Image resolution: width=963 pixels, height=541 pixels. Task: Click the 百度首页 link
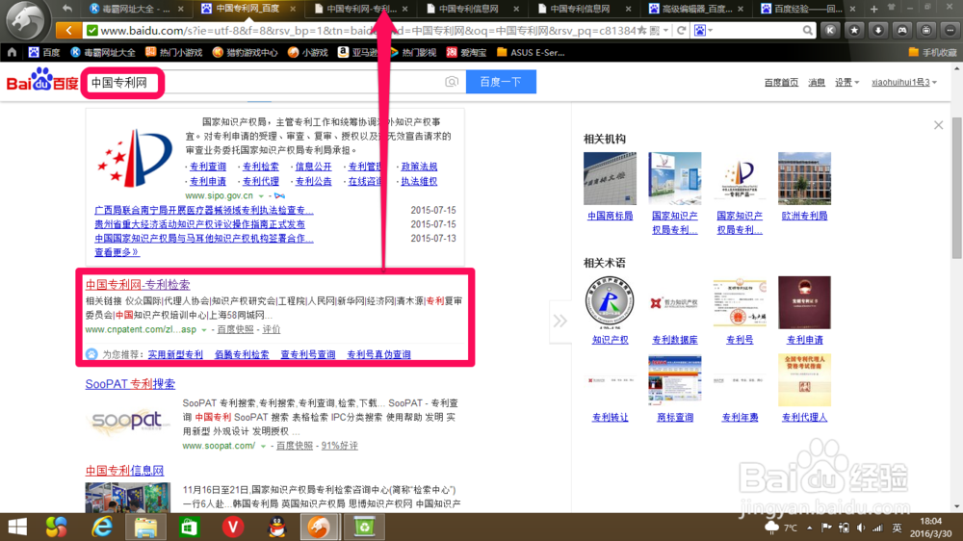tap(781, 82)
